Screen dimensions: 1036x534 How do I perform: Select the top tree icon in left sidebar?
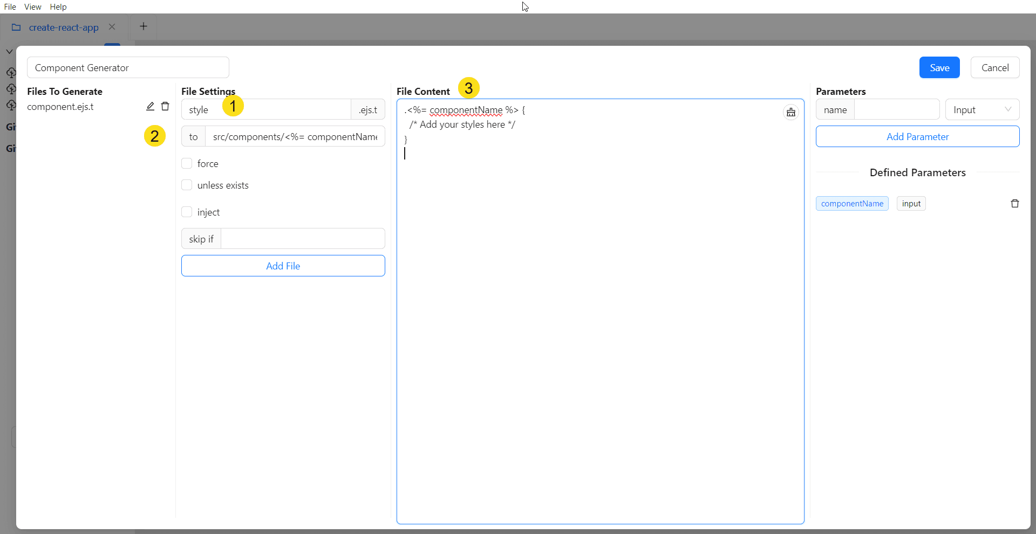[11, 72]
